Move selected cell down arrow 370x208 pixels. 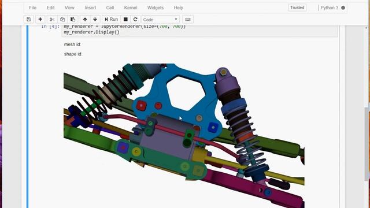(95, 19)
